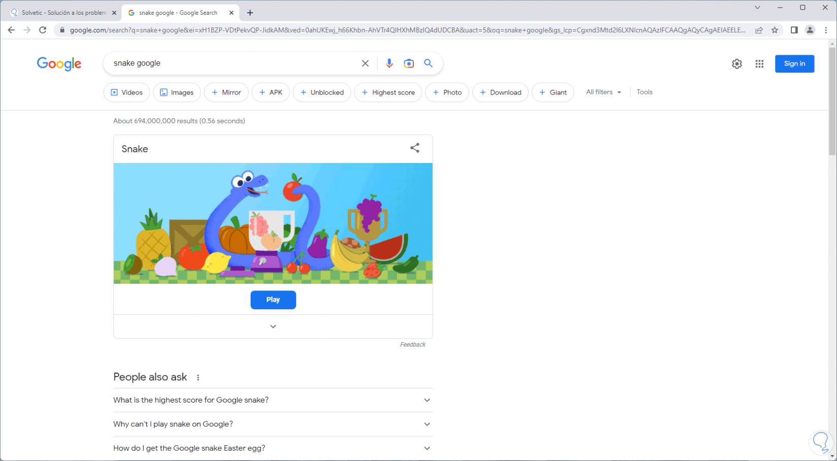Click the search input field

click(x=233, y=63)
